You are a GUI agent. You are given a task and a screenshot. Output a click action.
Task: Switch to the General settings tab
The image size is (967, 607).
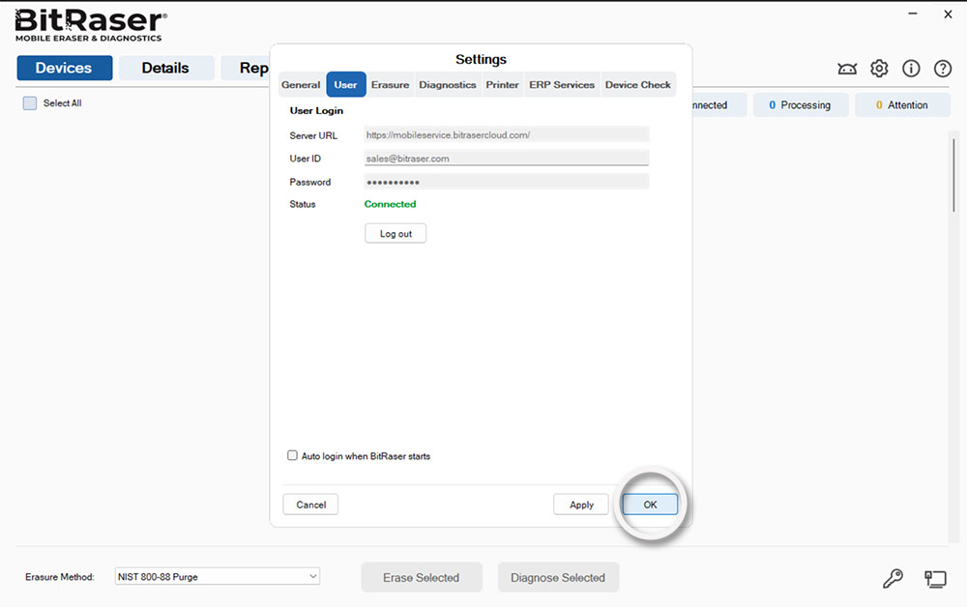301,85
